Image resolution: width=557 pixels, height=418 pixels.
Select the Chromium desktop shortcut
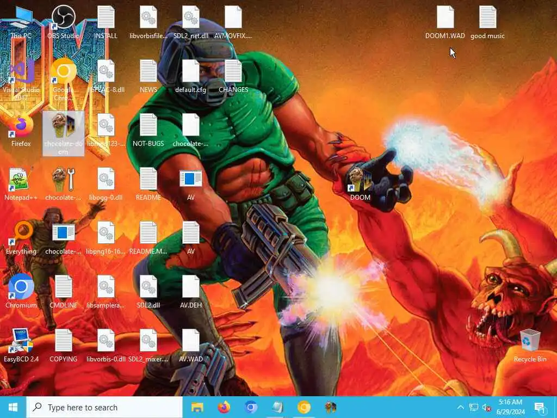[21, 292]
